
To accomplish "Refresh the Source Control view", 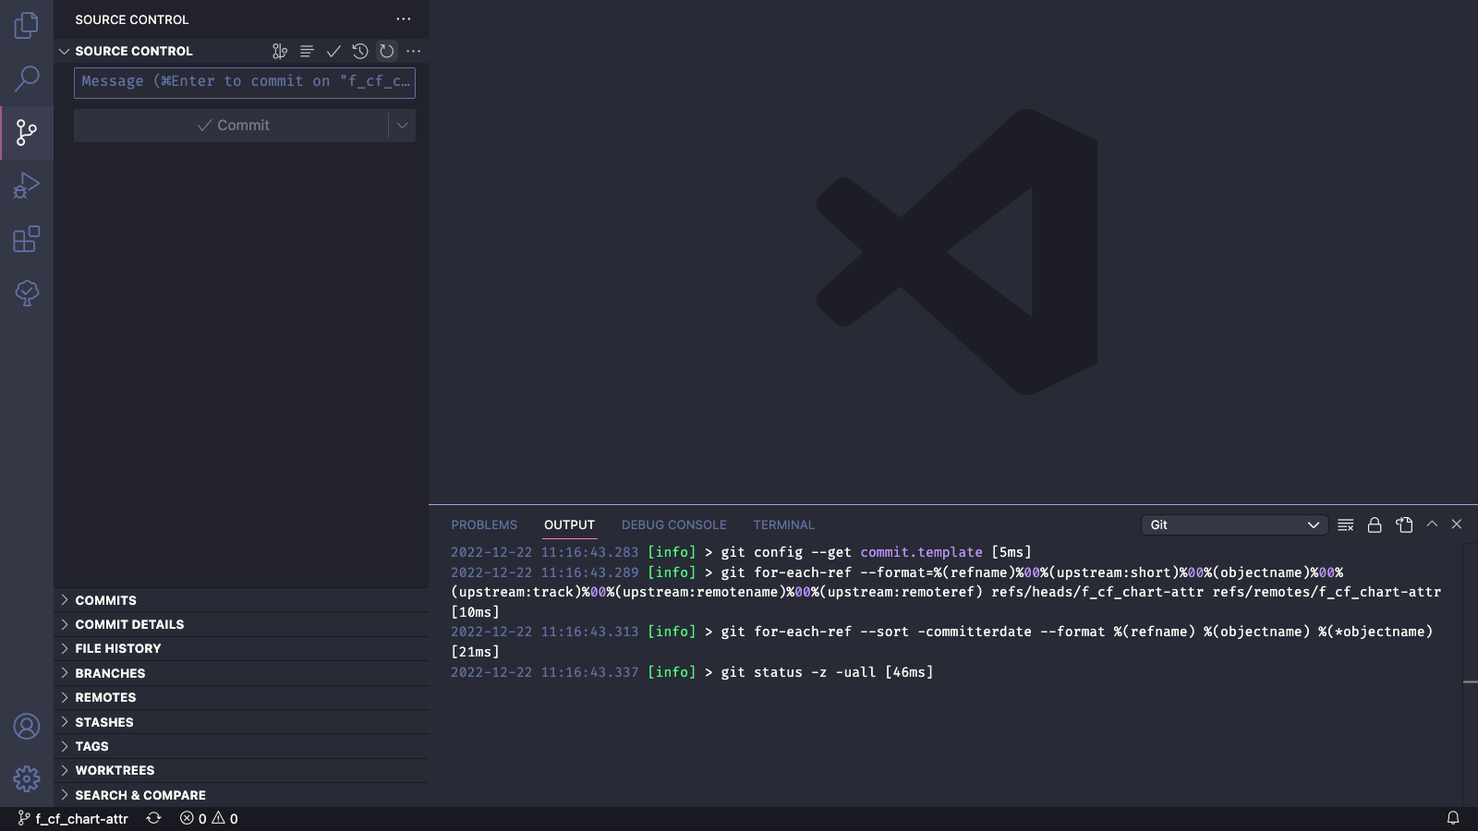I will coord(386,51).
